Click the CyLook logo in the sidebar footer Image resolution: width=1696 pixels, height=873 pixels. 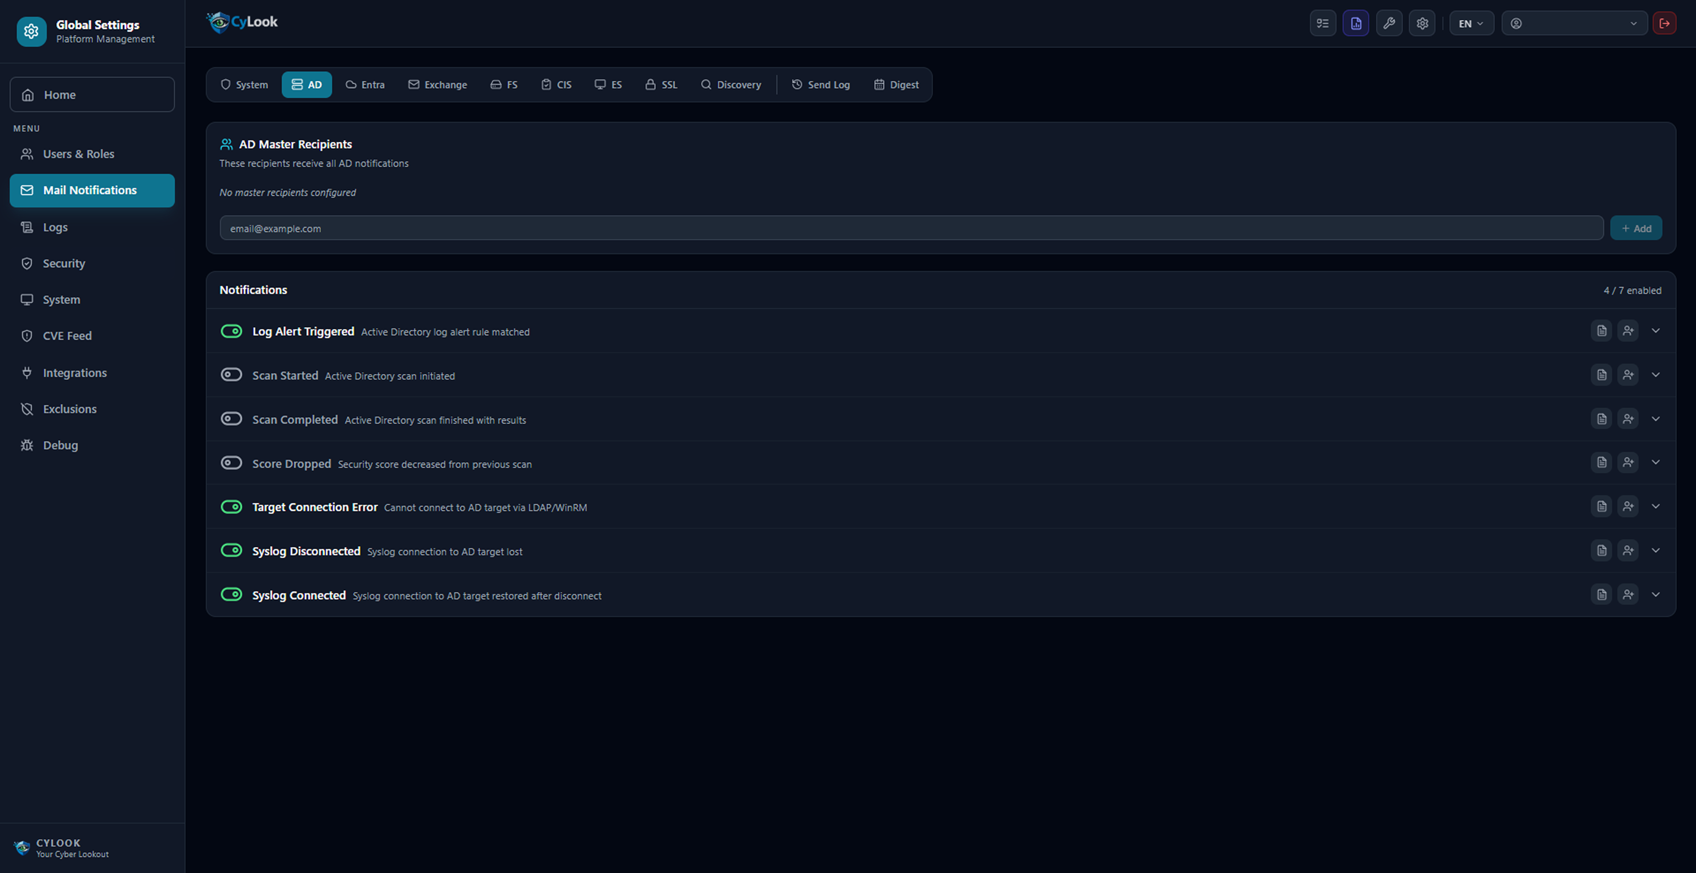point(23,847)
